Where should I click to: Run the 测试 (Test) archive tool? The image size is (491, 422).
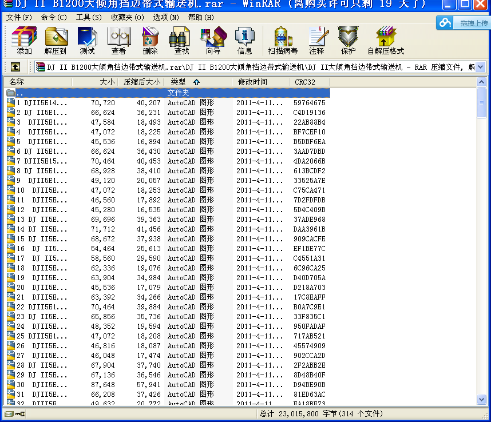(88, 41)
